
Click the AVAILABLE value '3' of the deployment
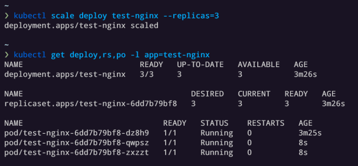coord(240,74)
